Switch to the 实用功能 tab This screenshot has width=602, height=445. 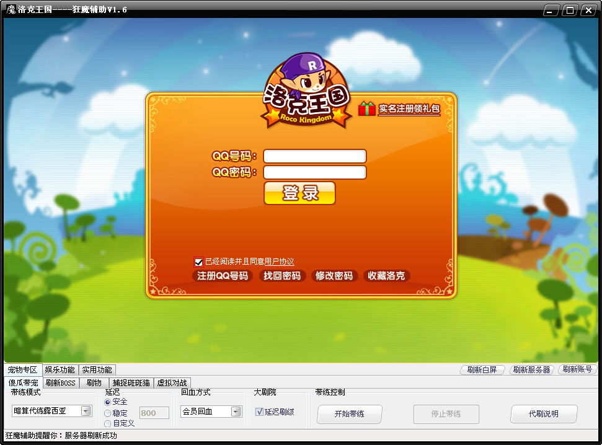[x=97, y=370]
